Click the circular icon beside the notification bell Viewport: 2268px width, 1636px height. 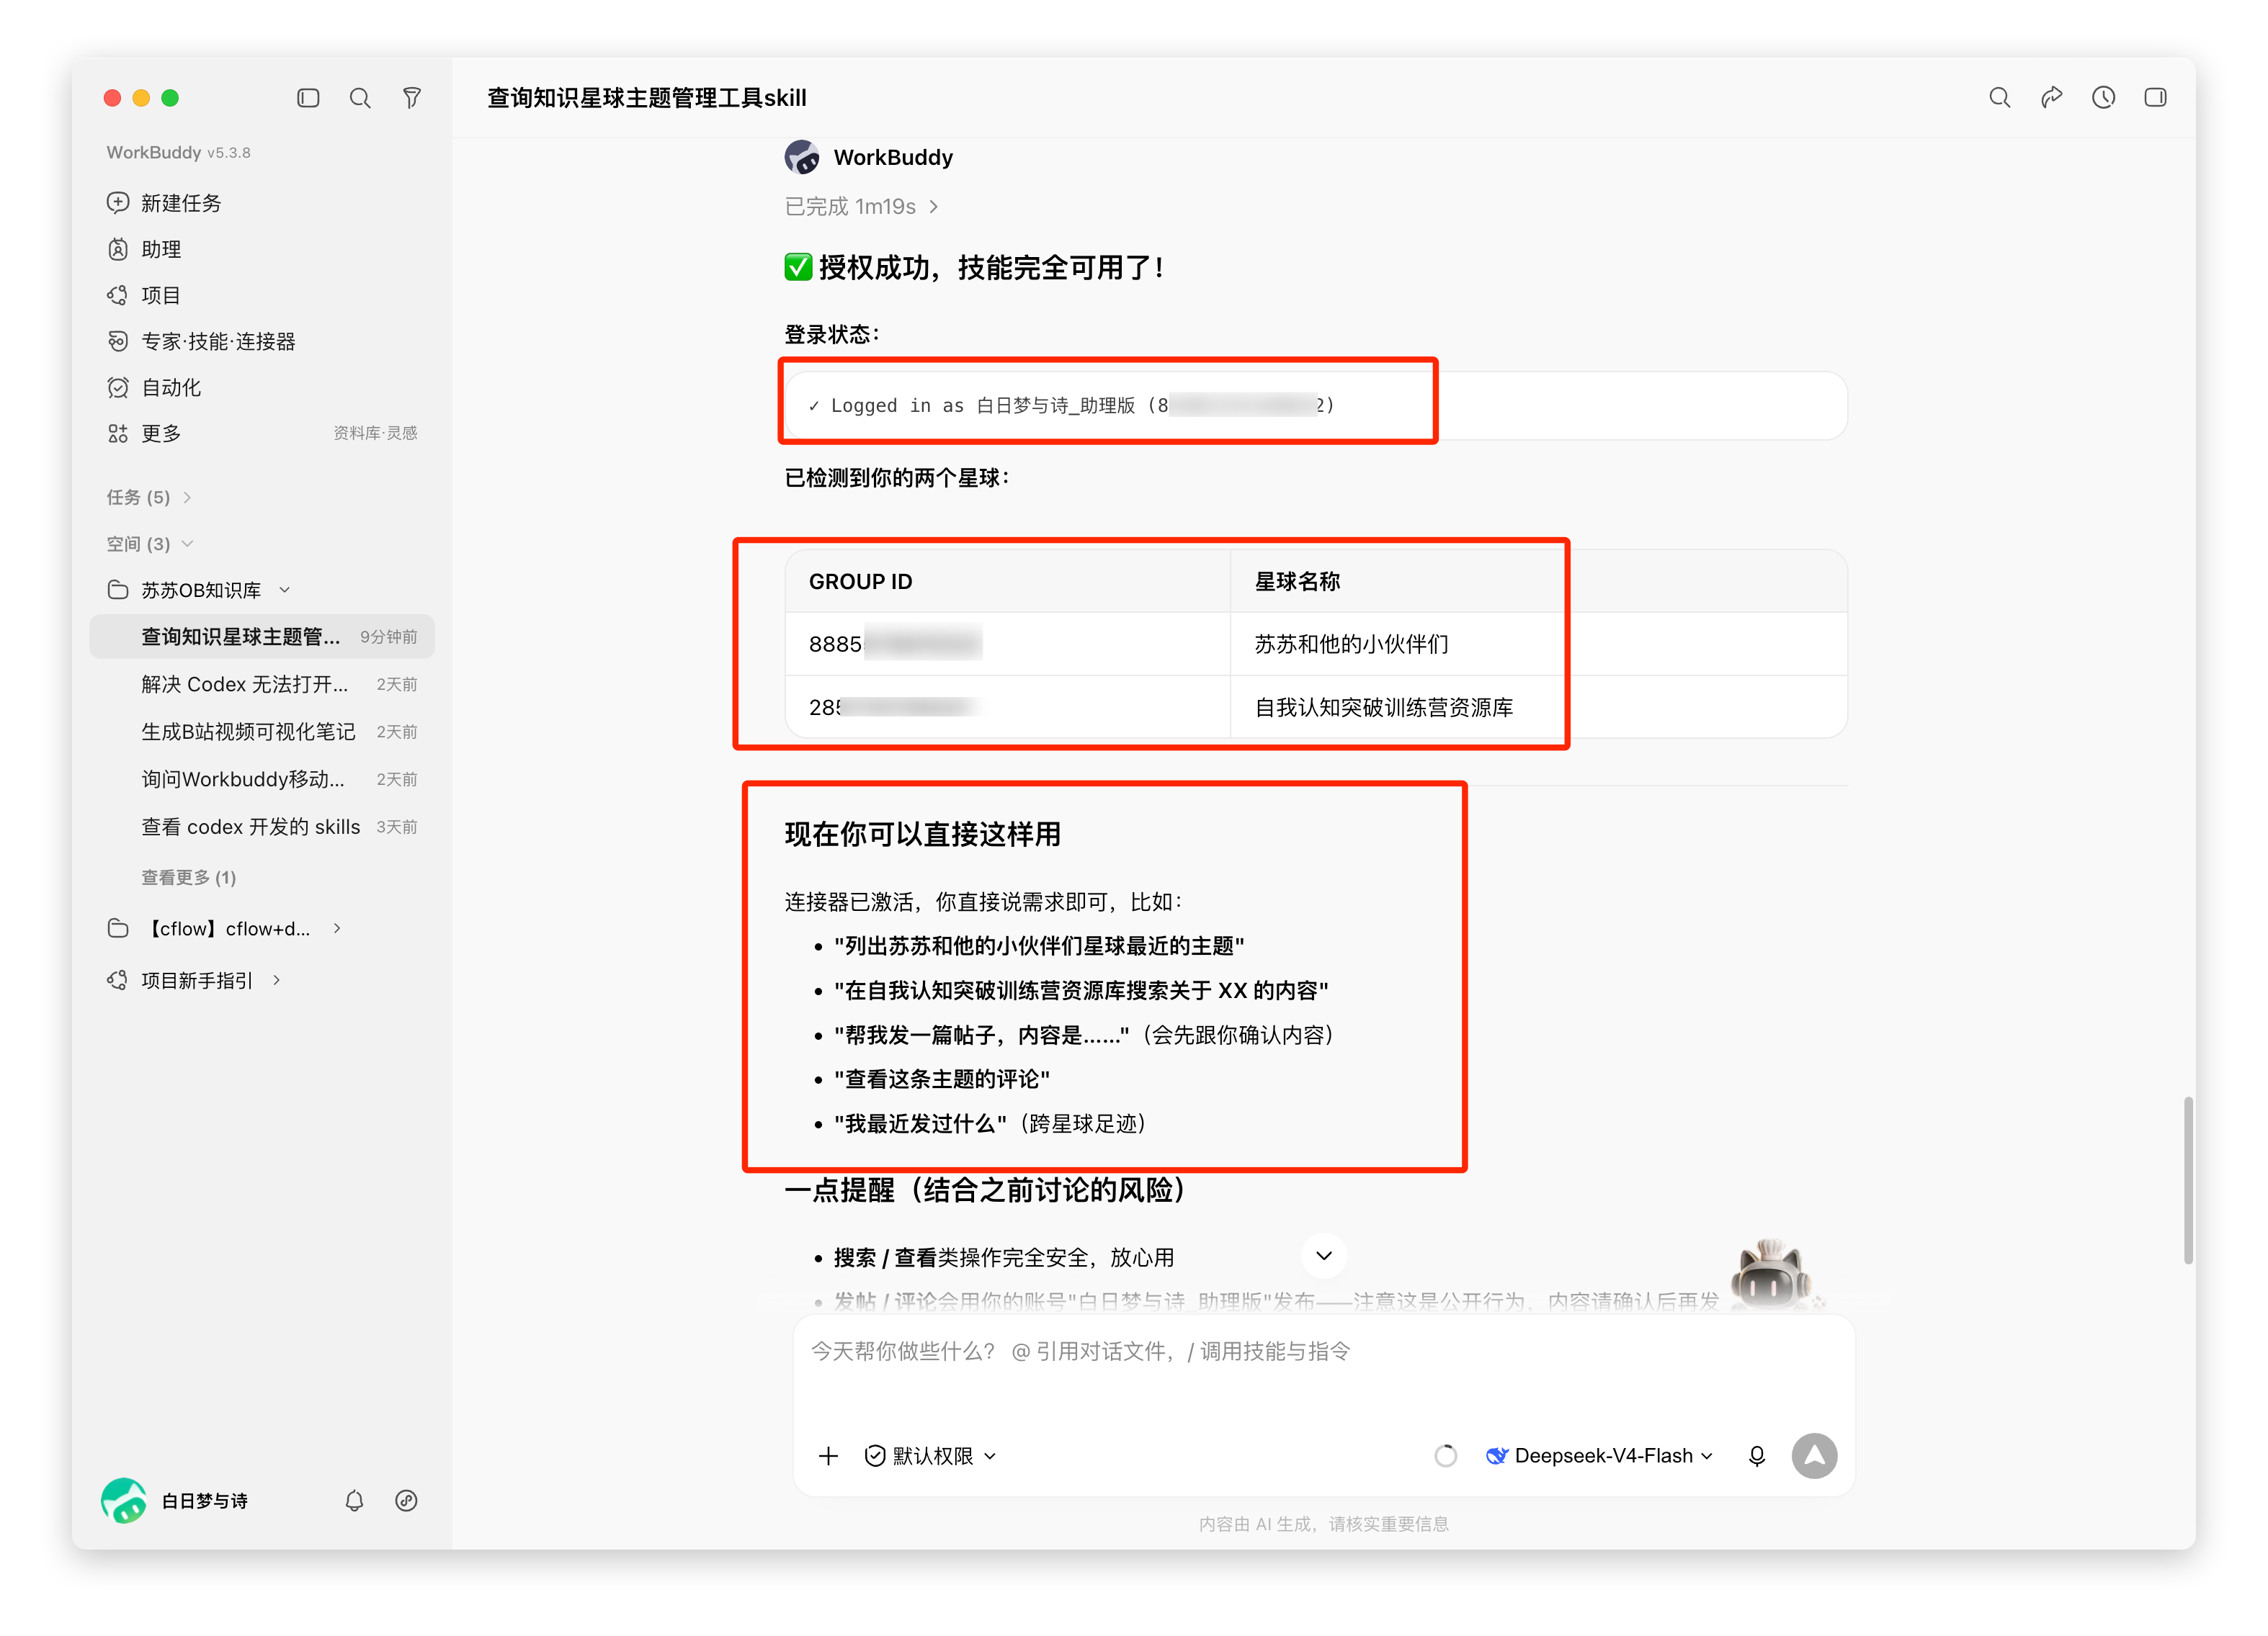406,1500
